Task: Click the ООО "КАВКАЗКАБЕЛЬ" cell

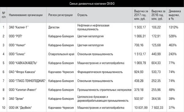Action: click(x=23, y=63)
